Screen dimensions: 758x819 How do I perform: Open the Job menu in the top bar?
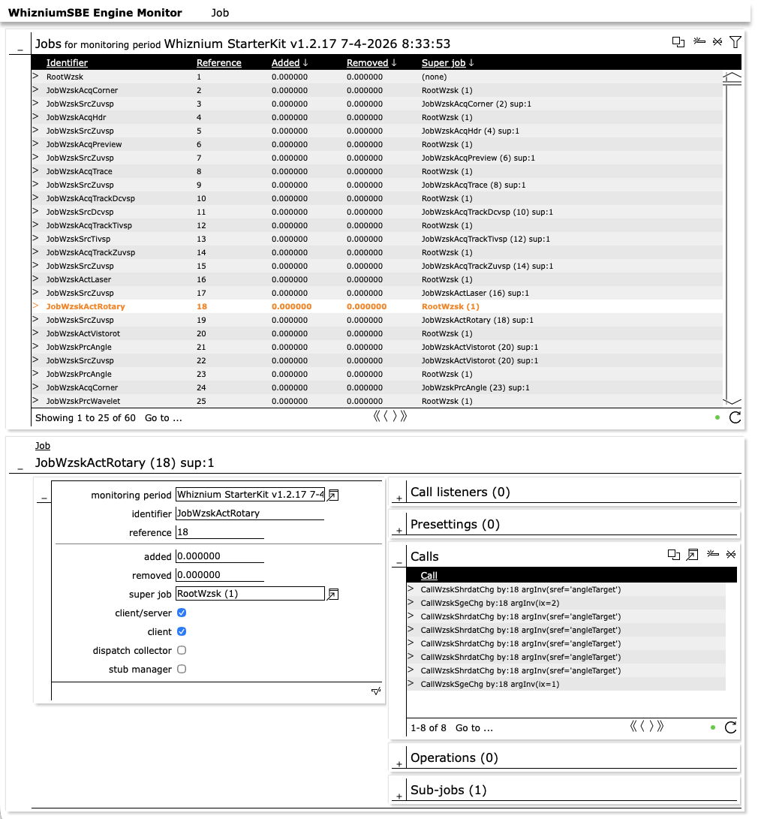point(220,13)
